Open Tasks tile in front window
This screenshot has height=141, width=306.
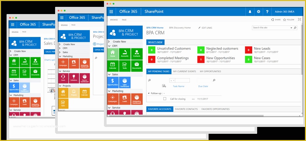pos(125,66)
